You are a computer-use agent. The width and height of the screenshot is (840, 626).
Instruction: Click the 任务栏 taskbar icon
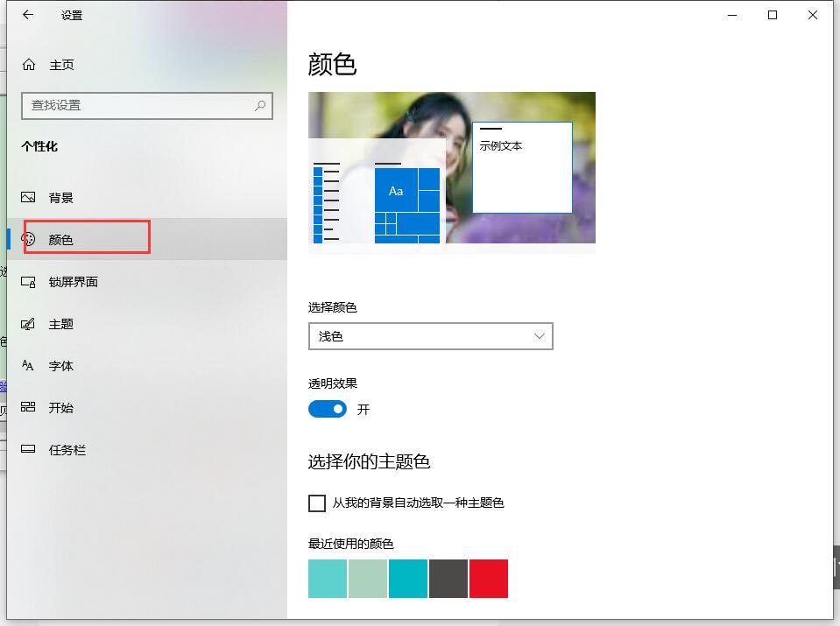(x=27, y=449)
